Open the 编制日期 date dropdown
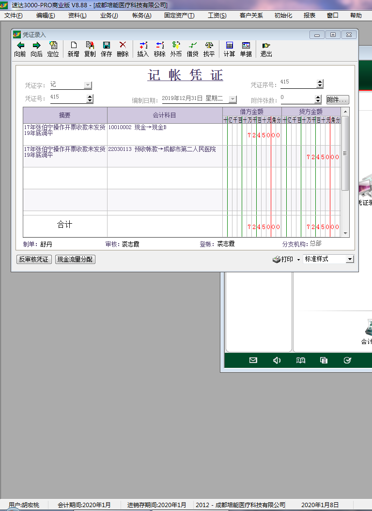372x511 pixels. click(x=232, y=99)
